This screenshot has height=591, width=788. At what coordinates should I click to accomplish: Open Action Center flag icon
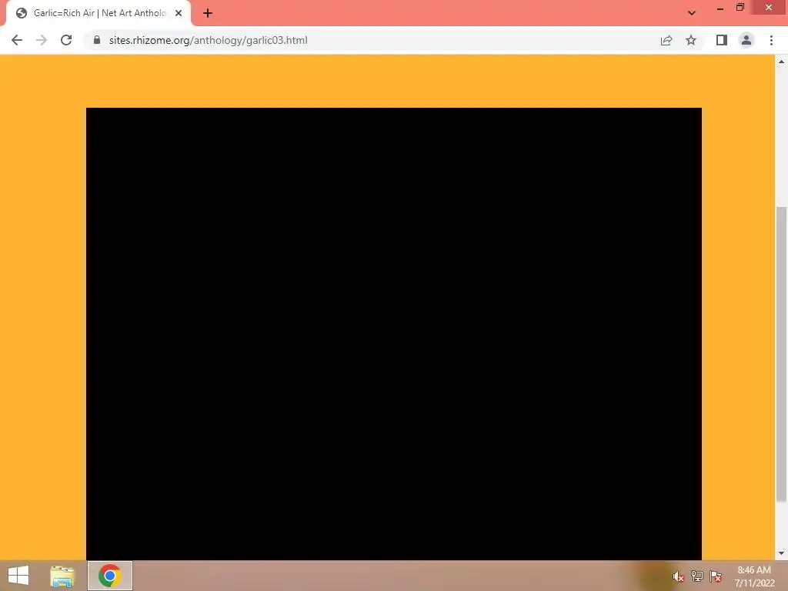pyautogui.click(x=716, y=576)
